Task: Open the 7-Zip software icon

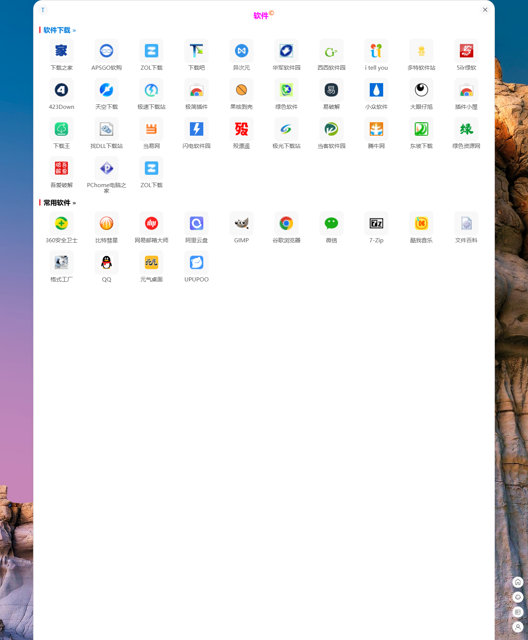Action: click(x=376, y=224)
